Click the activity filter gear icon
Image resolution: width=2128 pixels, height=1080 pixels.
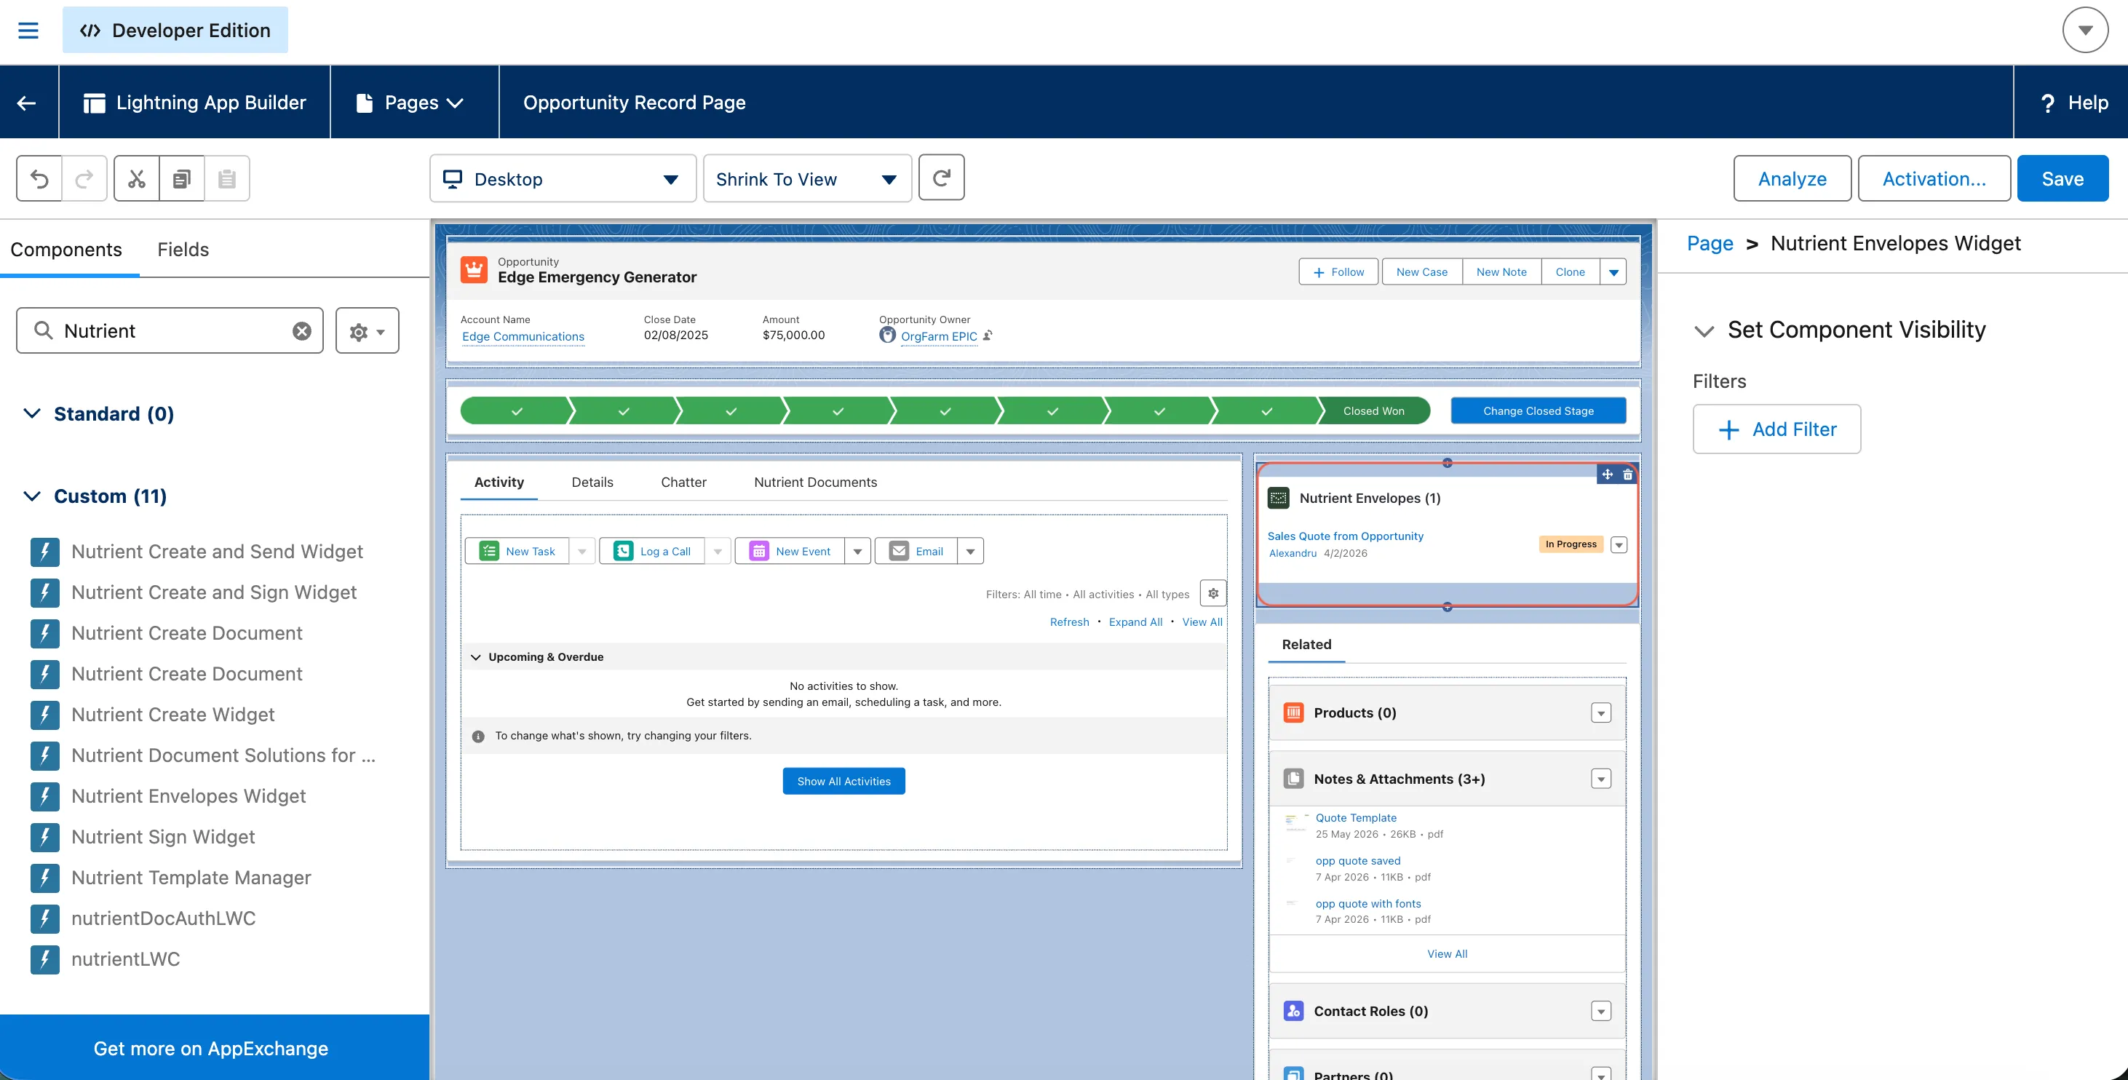click(x=1212, y=593)
